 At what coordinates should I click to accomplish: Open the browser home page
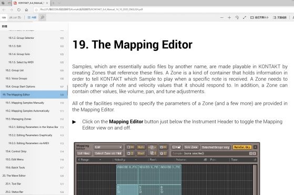click(26, 10)
